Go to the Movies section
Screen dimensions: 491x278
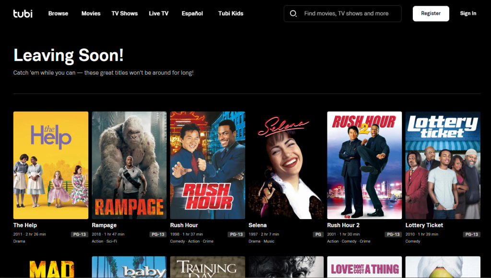pos(91,13)
